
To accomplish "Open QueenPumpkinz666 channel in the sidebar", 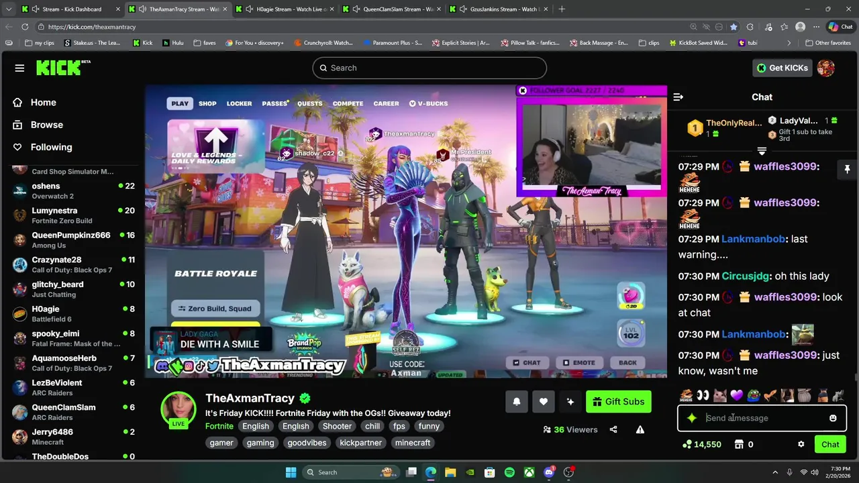I will click(x=74, y=240).
